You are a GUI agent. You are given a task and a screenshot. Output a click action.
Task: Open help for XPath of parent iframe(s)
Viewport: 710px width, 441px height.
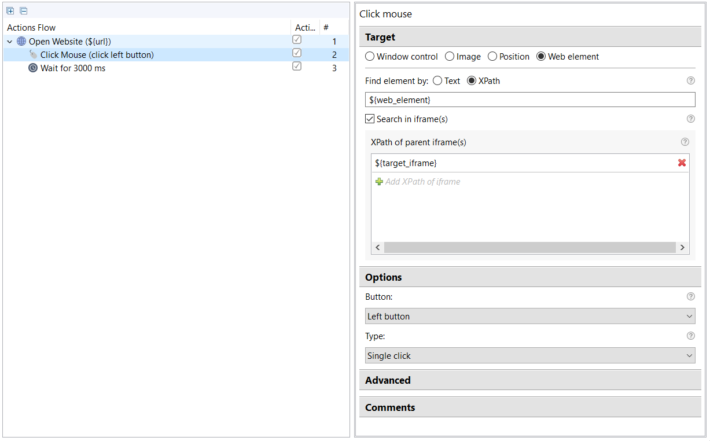pos(685,142)
